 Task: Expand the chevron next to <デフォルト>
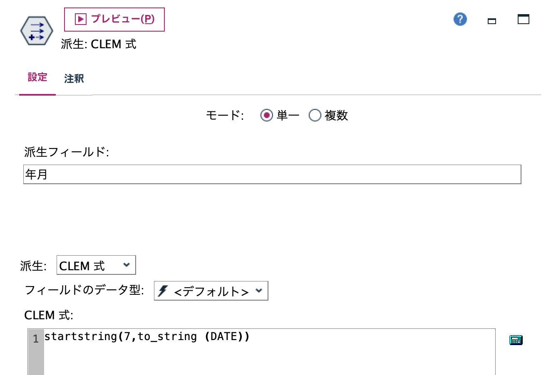click(x=260, y=291)
